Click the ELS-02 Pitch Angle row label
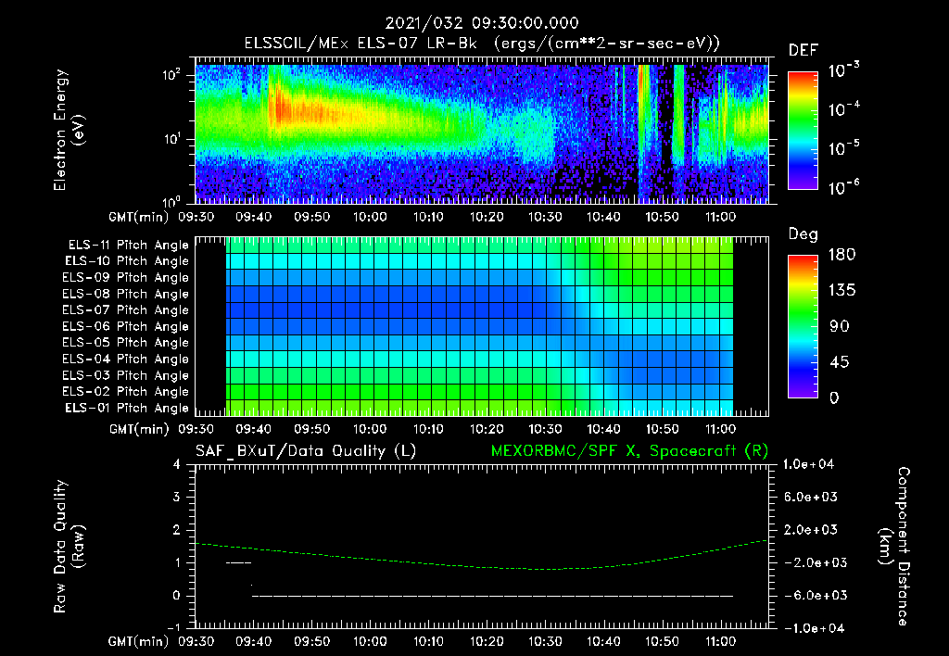The image size is (949, 656). pyautogui.click(x=125, y=392)
